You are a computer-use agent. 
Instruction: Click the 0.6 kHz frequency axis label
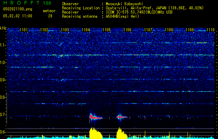coord(2,132)
